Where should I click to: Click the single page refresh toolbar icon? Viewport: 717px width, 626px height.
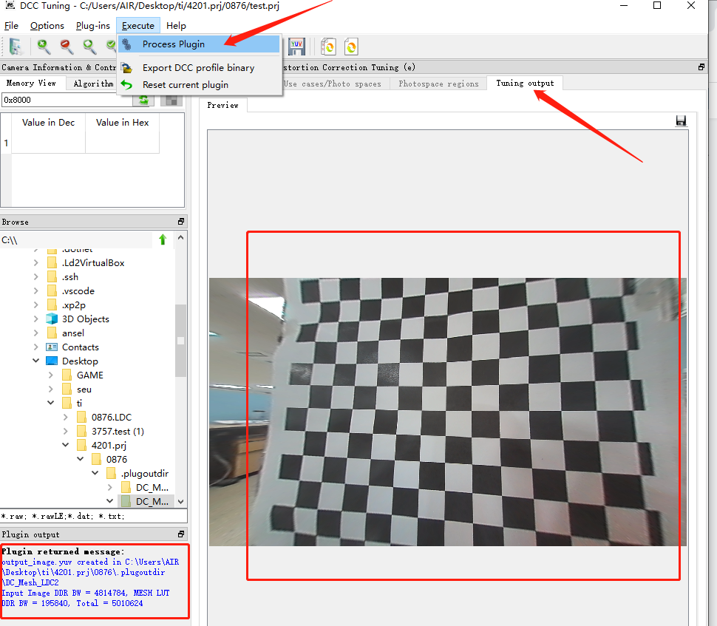[x=351, y=46]
